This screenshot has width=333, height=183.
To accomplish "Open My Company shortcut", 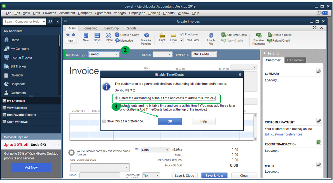I will (x=20, y=49).
